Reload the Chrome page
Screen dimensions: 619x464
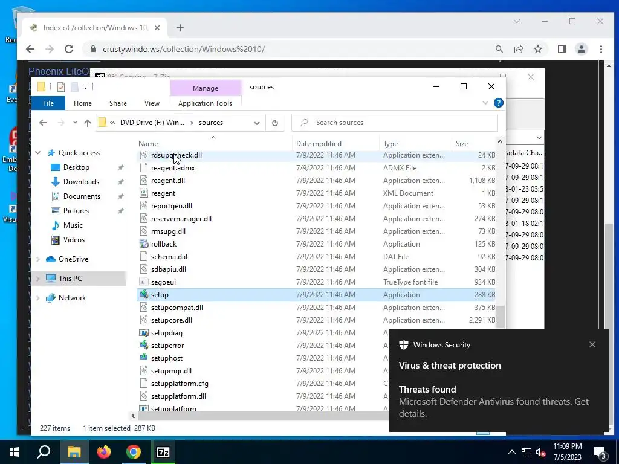click(69, 49)
